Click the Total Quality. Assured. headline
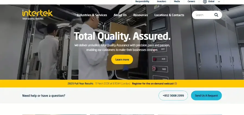 click(x=122, y=36)
